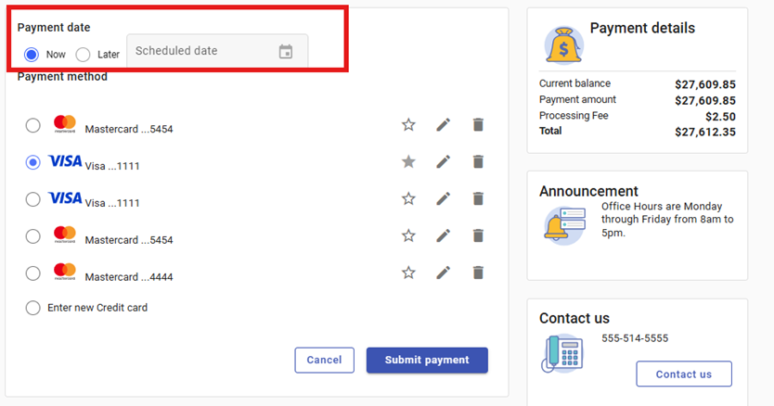
Task: Click the Scheduled date input field
Action: (x=200, y=52)
